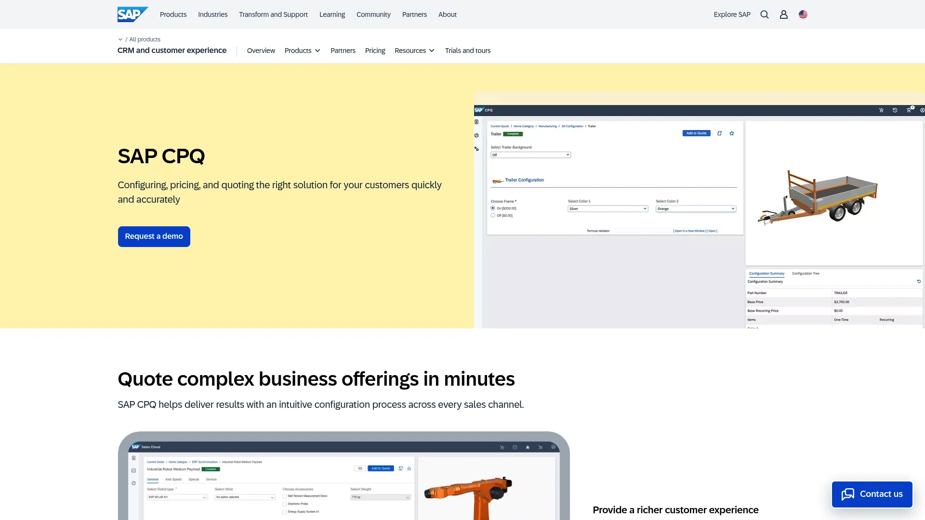Open the Community menu in top navigation
The height and width of the screenshot is (520, 925).
pos(373,14)
